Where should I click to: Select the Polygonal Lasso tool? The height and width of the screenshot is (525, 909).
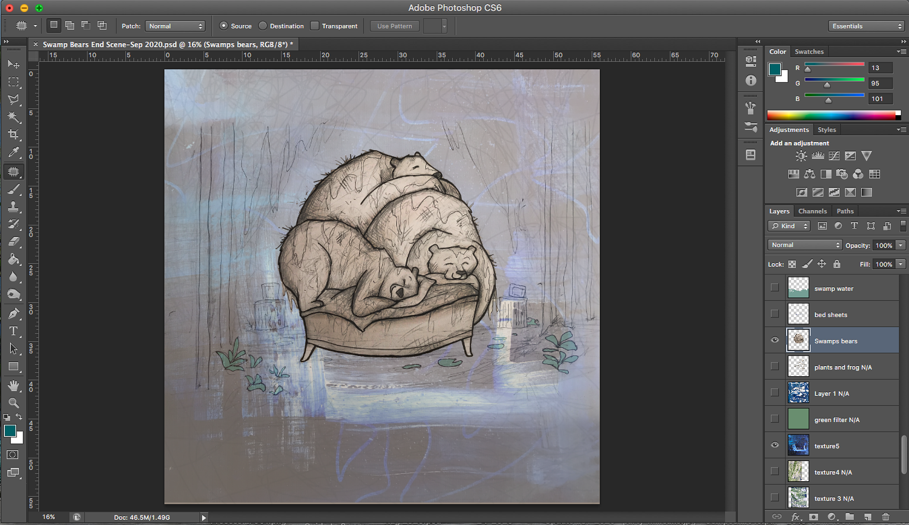[x=14, y=99]
